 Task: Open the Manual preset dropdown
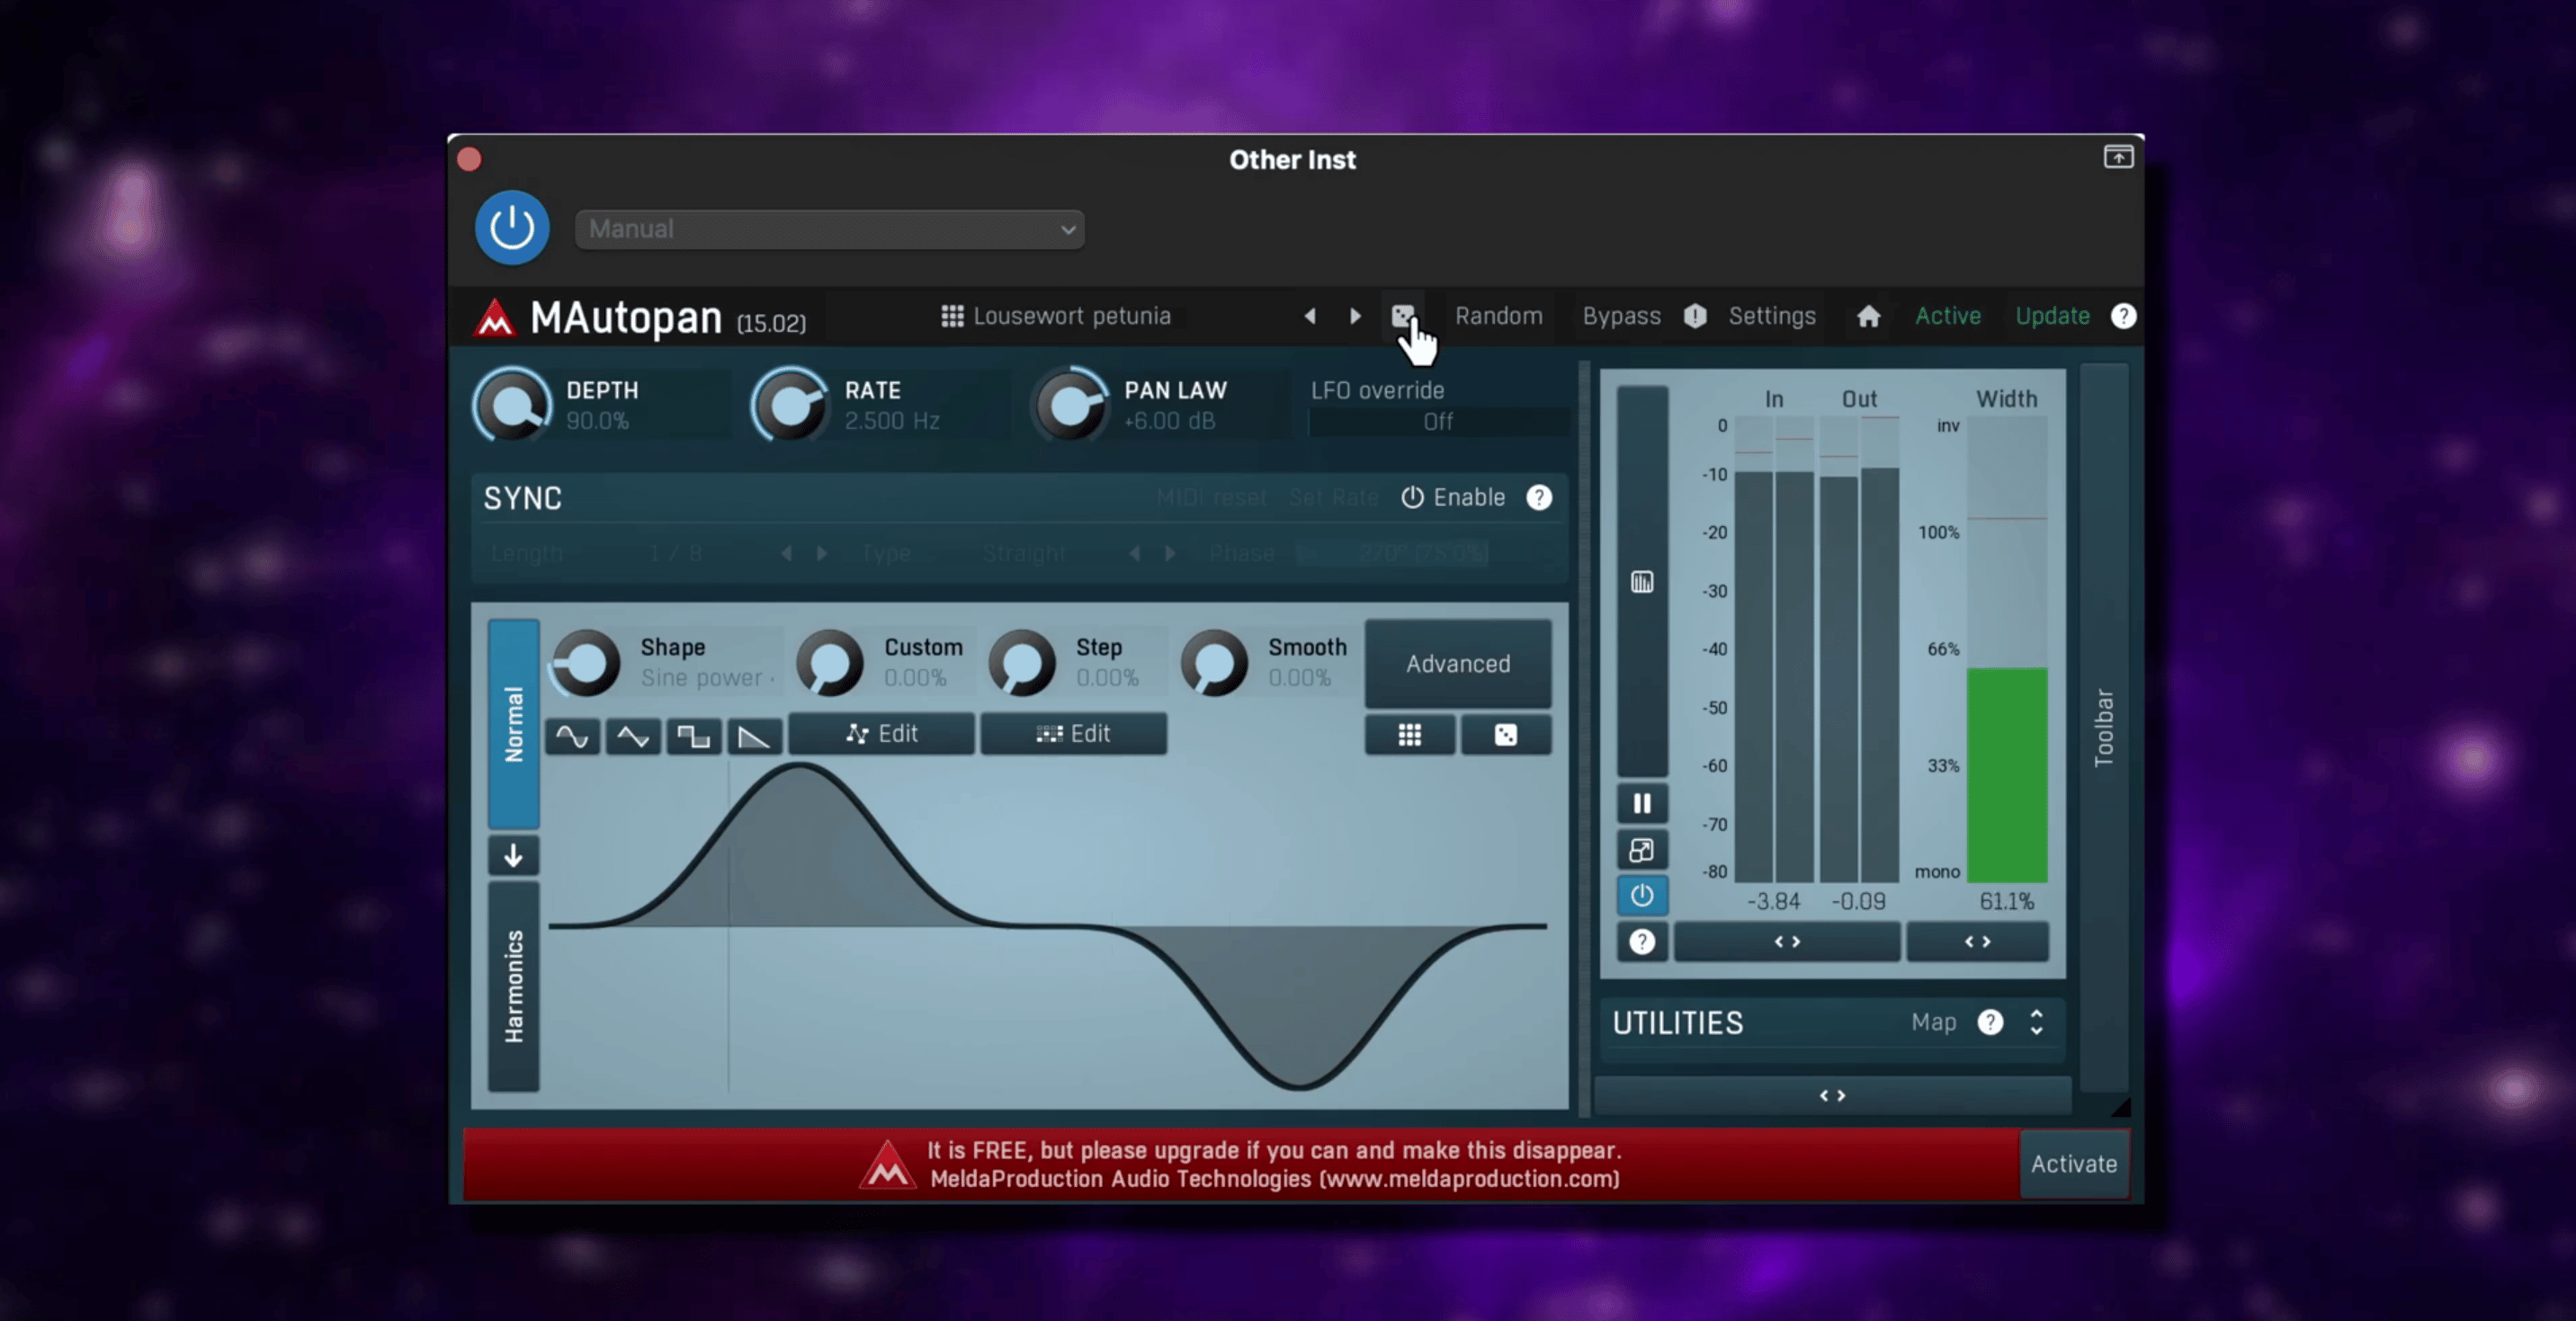830,229
